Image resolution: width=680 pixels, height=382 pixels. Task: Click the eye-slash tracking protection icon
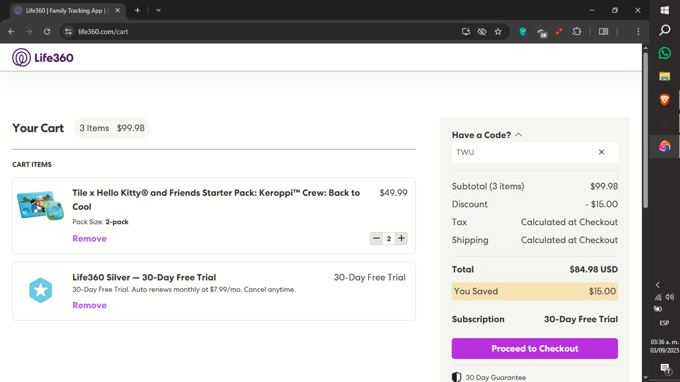(x=482, y=32)
